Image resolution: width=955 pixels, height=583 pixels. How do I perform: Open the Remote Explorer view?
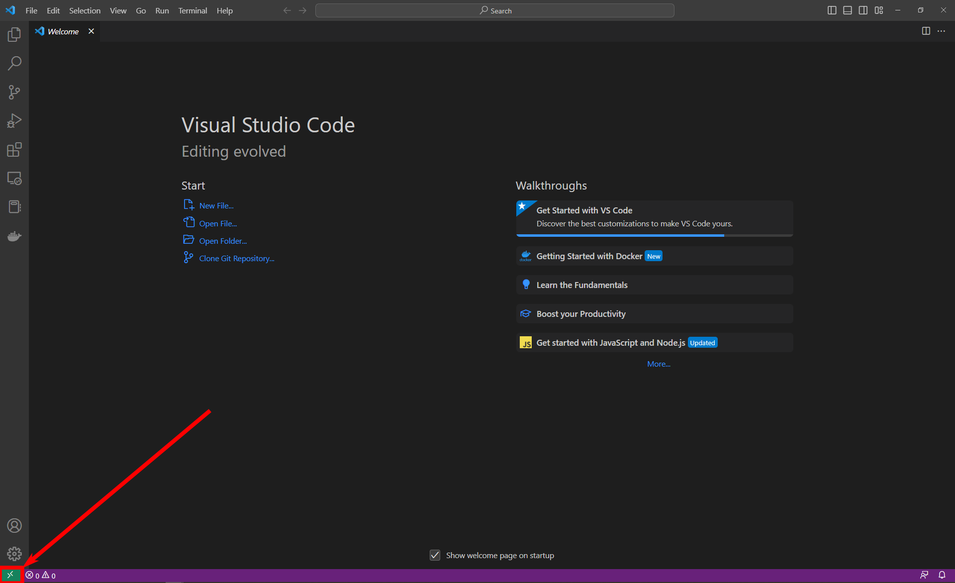pyautogui.click(x=14, y=179)
